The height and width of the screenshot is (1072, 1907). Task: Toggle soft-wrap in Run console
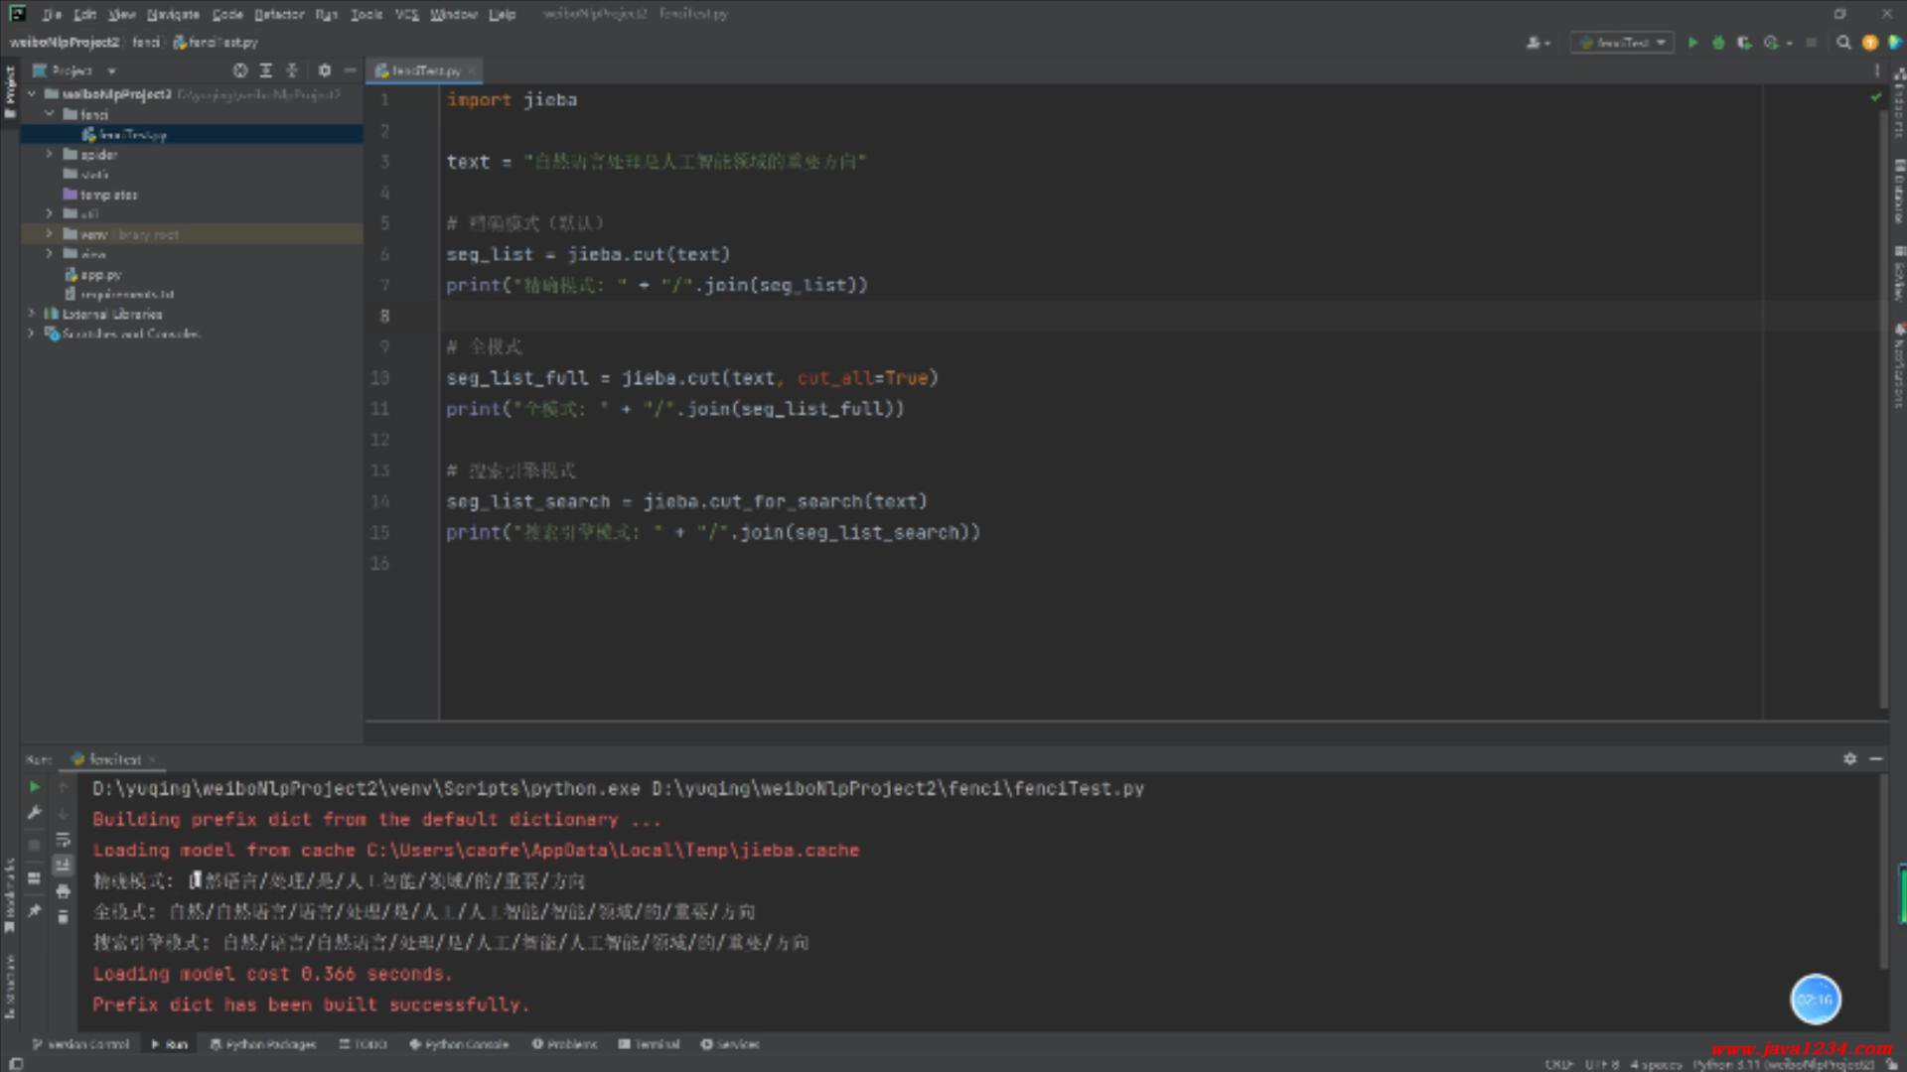tap(63, 840)
